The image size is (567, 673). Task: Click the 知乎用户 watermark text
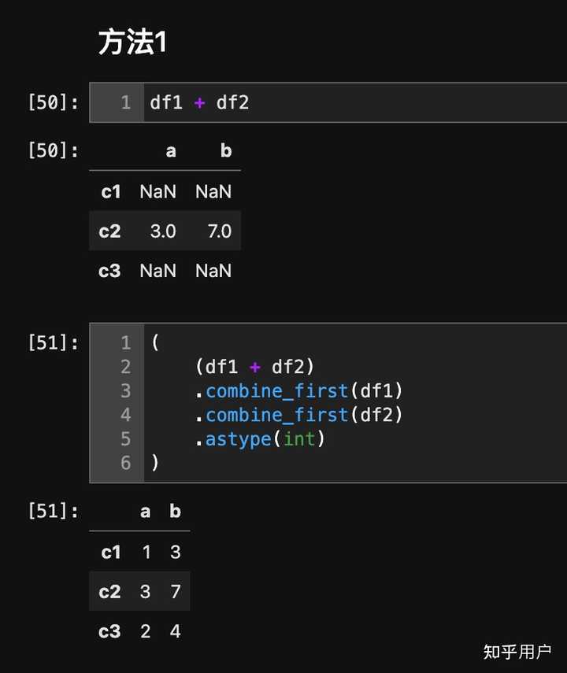517,651
